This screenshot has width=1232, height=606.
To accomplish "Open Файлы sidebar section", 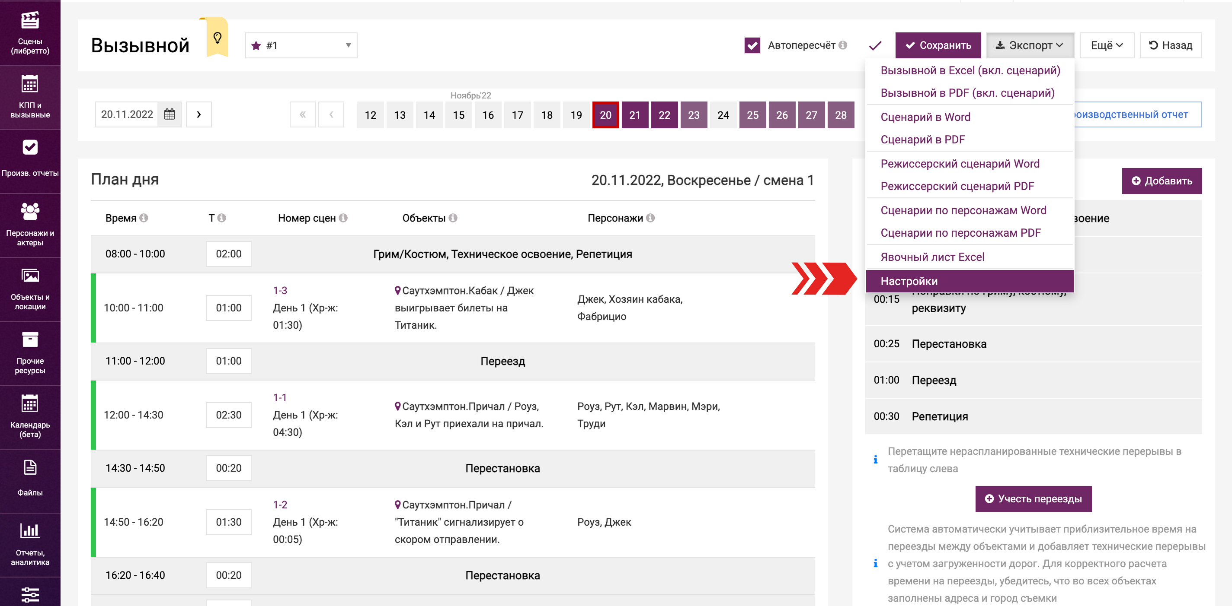I will point(30,481).
